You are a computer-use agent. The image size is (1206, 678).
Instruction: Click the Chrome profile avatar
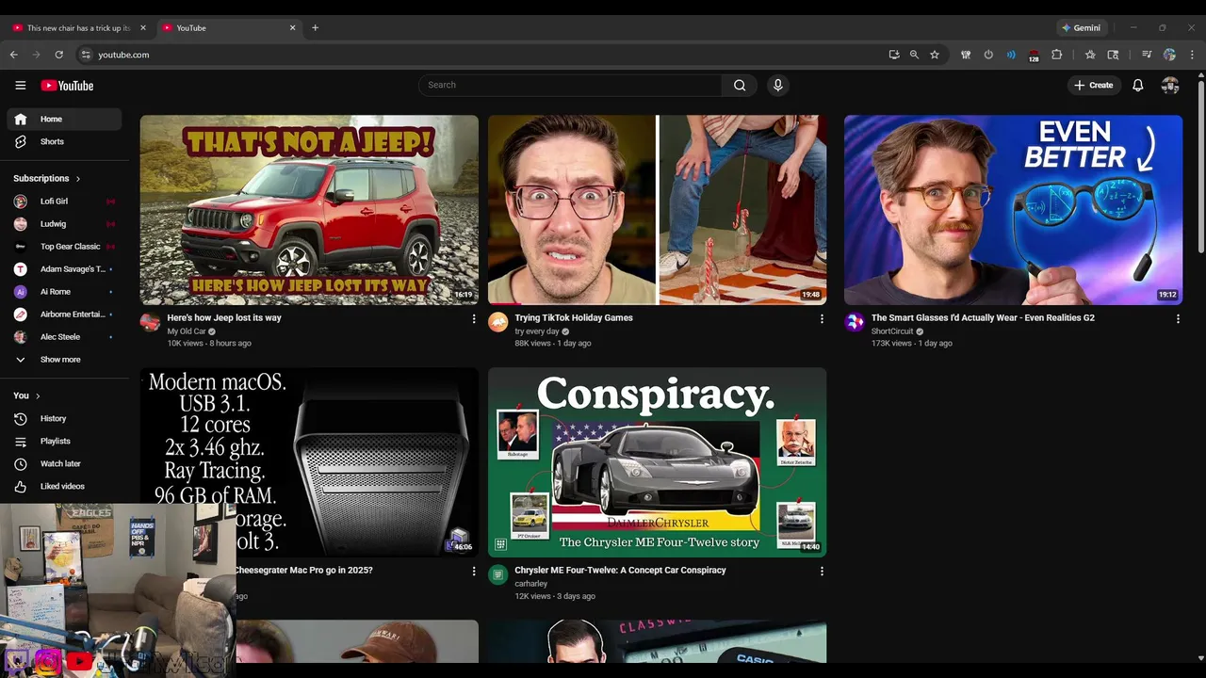[x=1169, y=55]
